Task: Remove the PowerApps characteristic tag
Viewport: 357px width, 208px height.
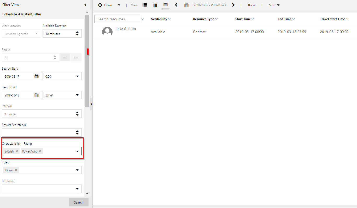Action: tap(40, 151)
